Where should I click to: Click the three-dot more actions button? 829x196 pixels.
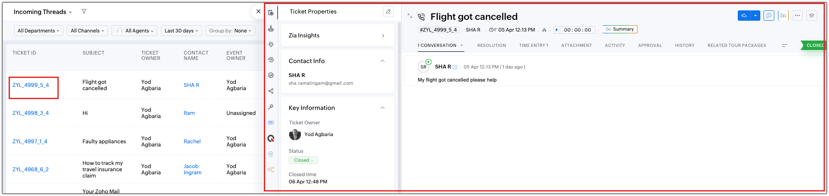(797, 16)
